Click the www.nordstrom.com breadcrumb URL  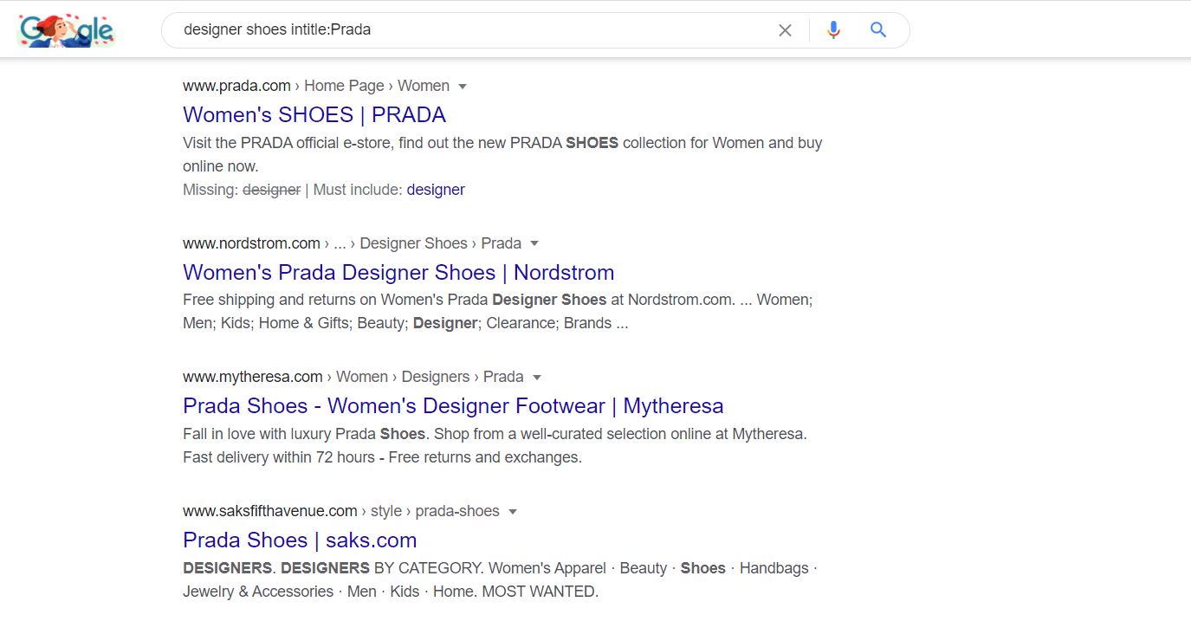[x=251, y=243]
